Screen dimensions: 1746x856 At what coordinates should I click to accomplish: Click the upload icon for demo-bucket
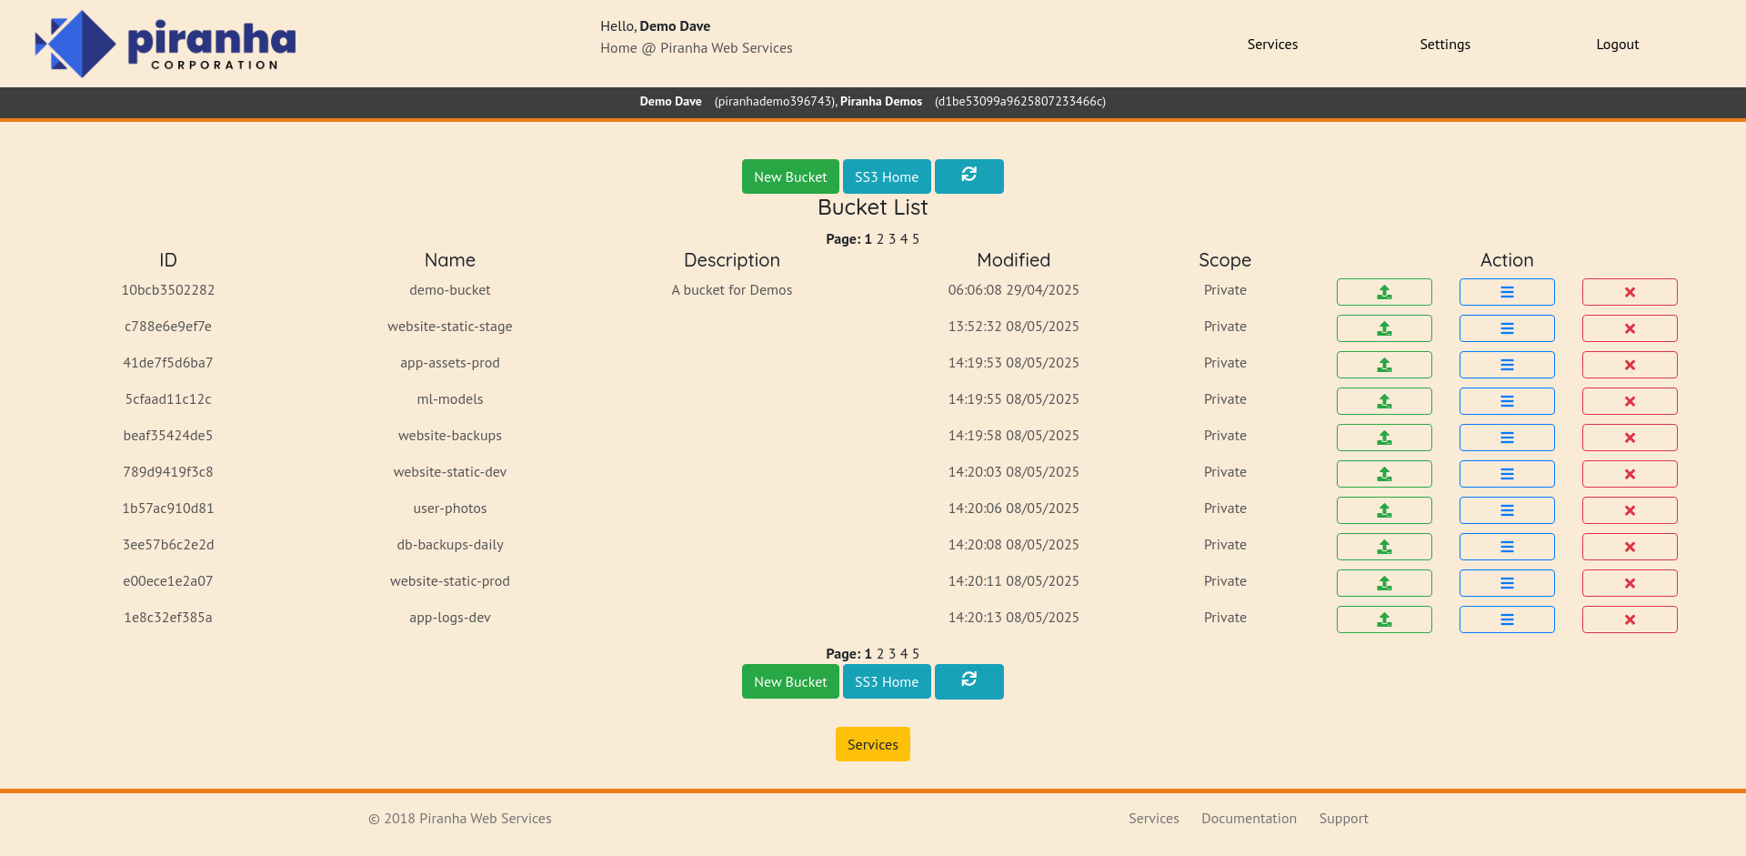(1383, 292)
